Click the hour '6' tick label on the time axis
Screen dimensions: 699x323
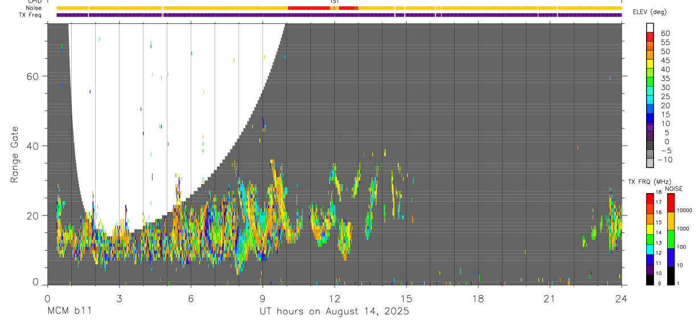tap(191, 299)
